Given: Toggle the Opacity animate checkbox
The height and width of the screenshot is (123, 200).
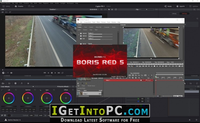Looking at the screenshot, I should 81,44.
